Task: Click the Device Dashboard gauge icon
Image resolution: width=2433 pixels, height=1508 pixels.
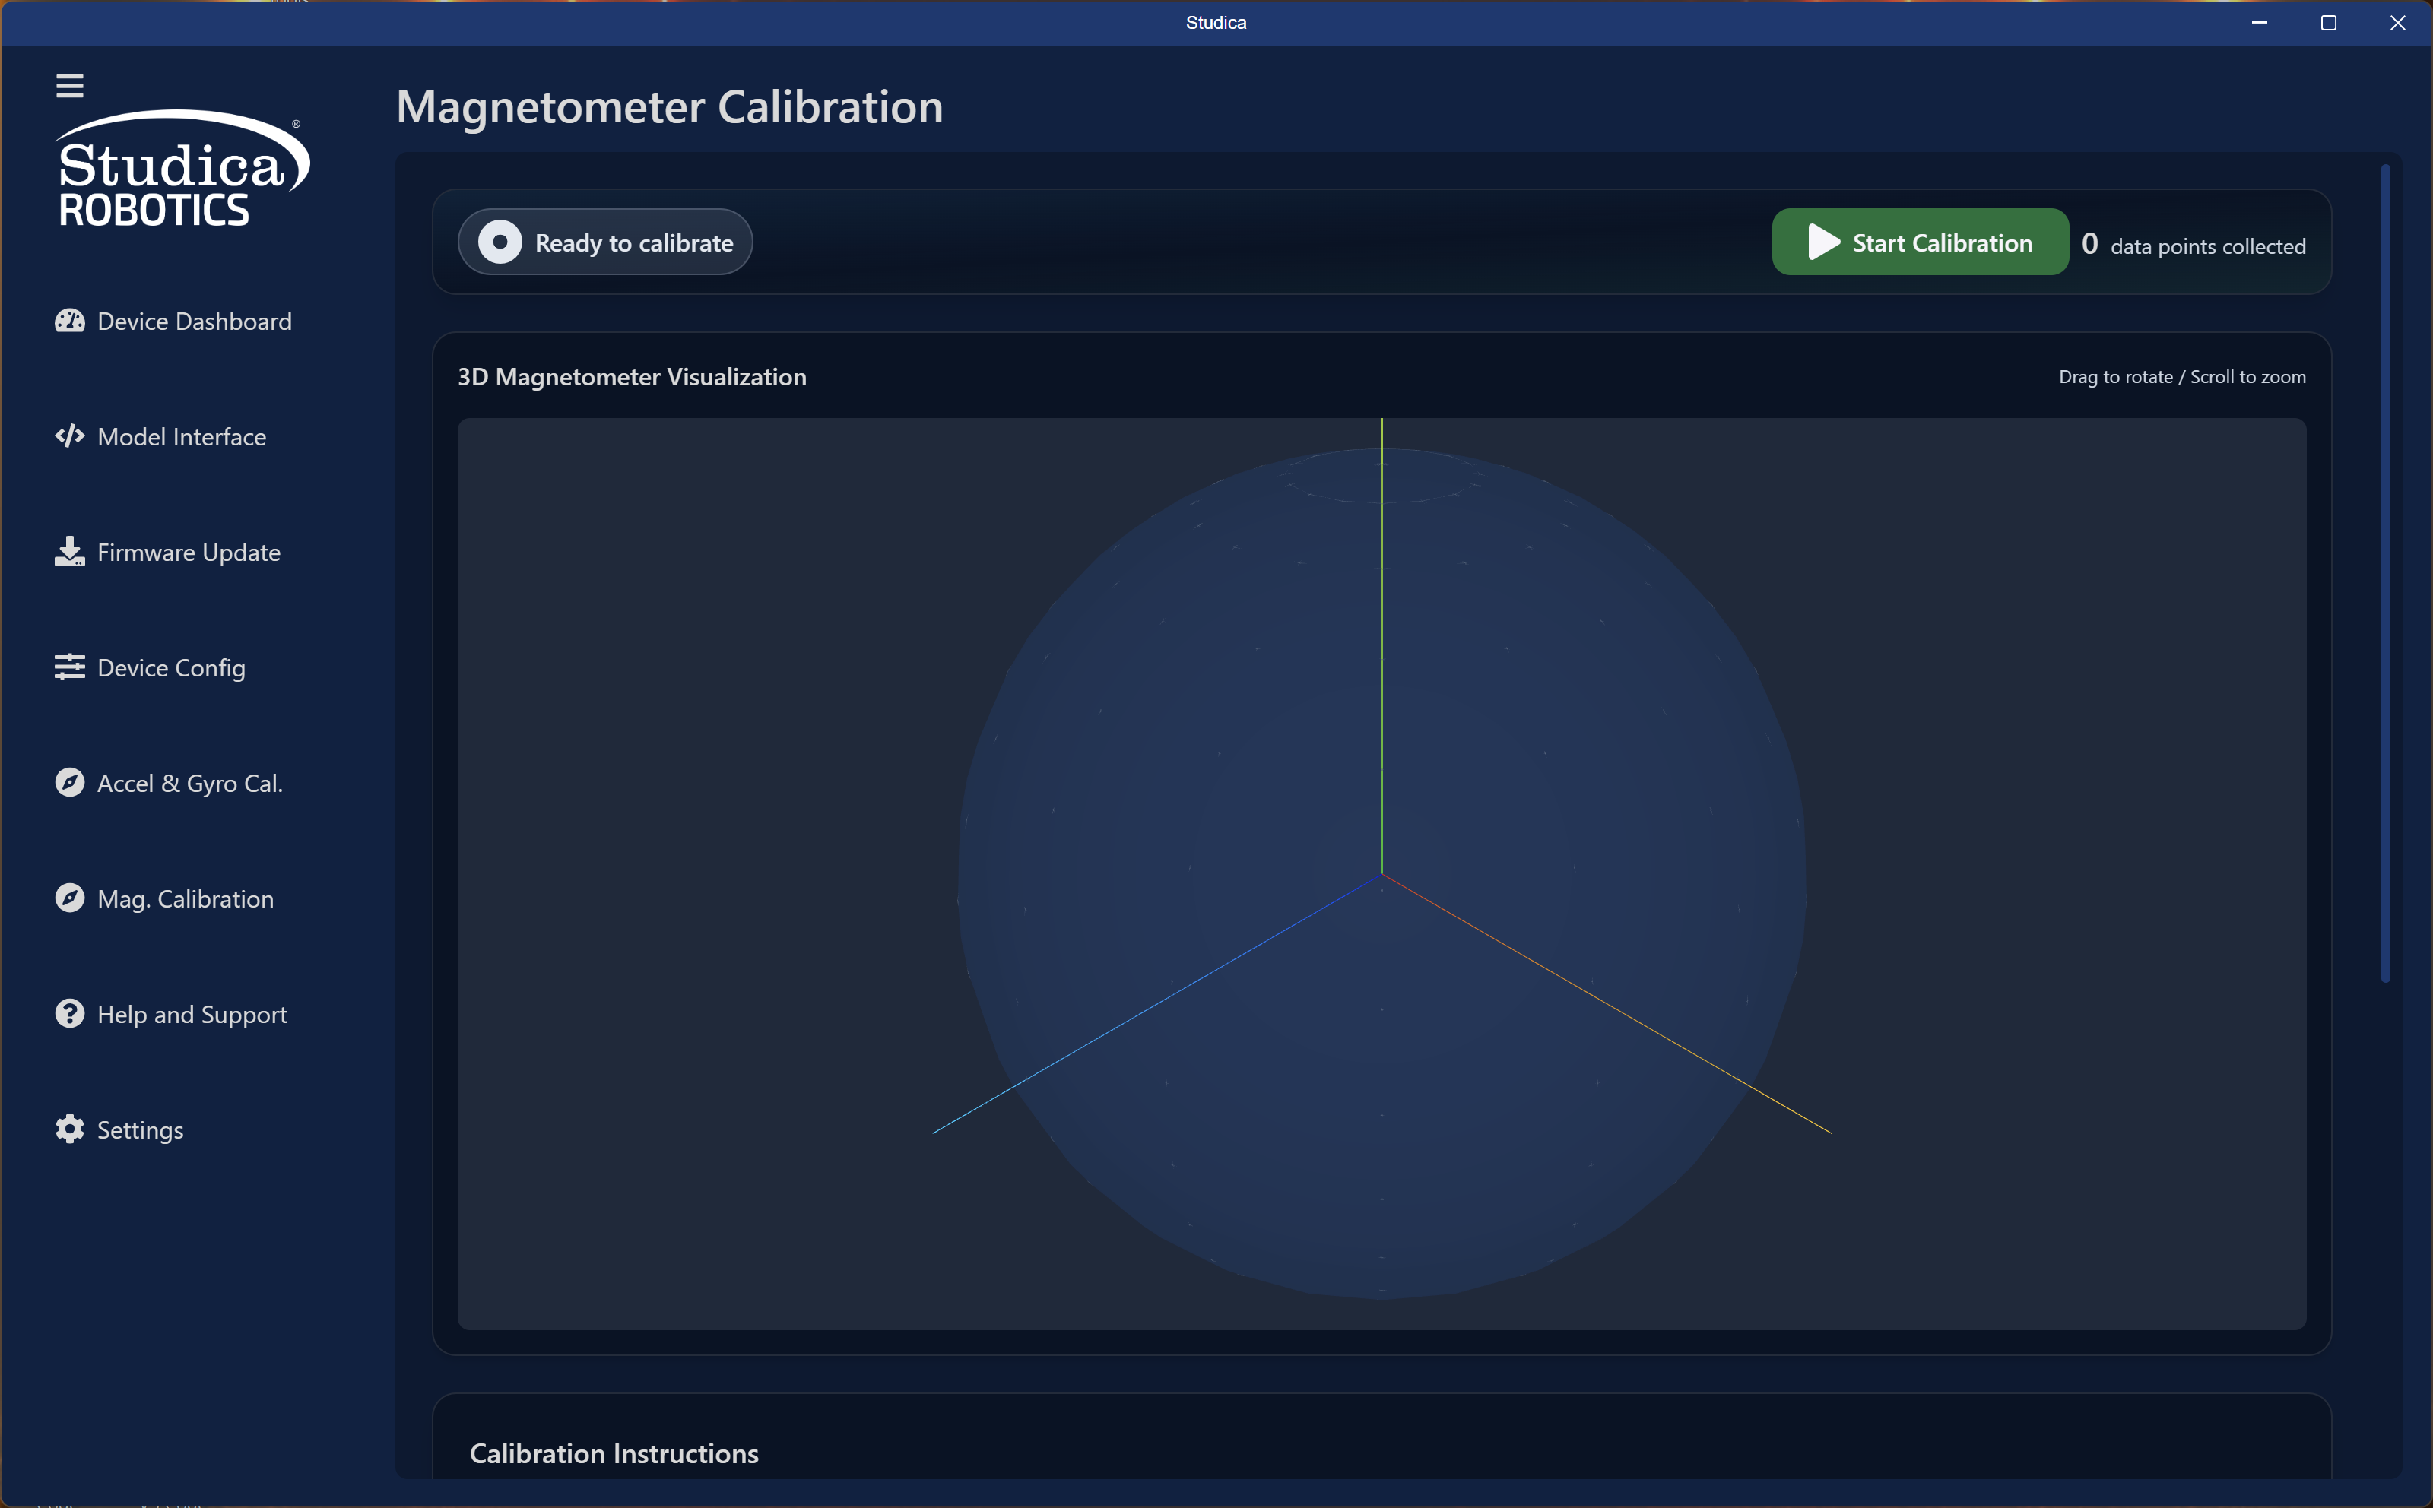Action: 69,322
